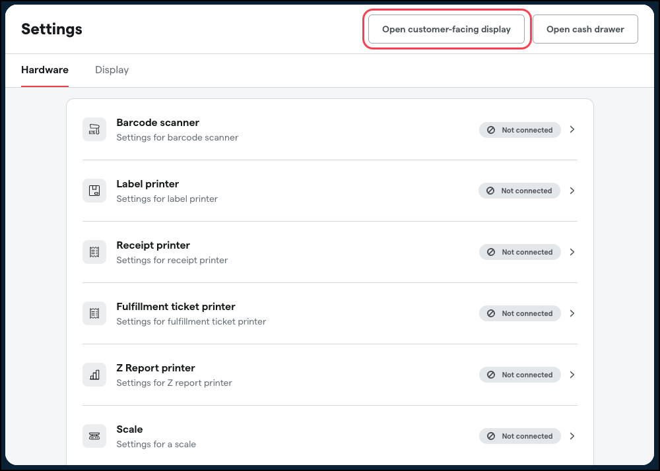Click the Not connected badge for Barcode scanner
The width and height of the screenshot is (660, 471).
[x=520, y=130]
